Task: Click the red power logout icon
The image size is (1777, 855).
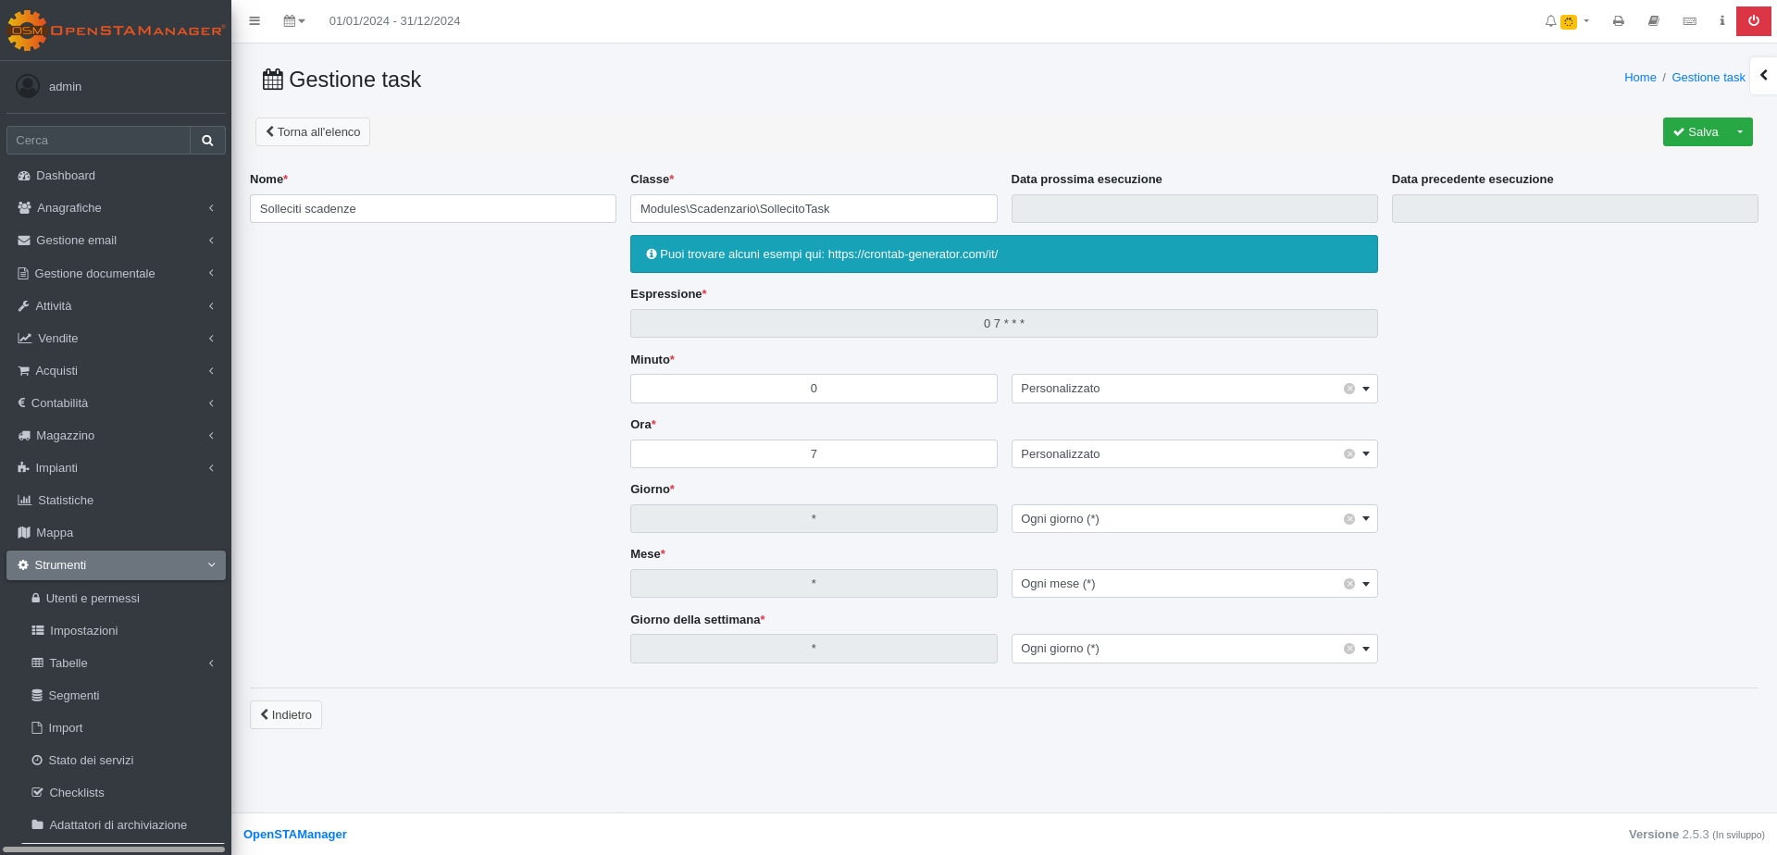Action: (x=1753, y=21)
